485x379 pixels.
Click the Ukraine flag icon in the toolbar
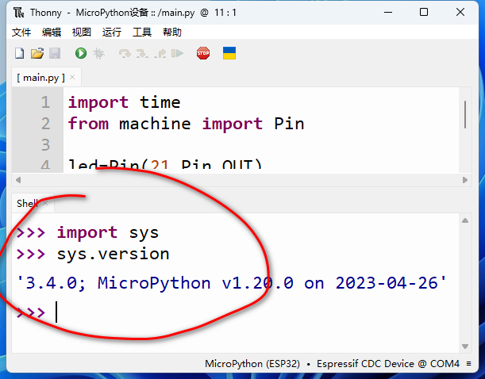pos(229,53)
